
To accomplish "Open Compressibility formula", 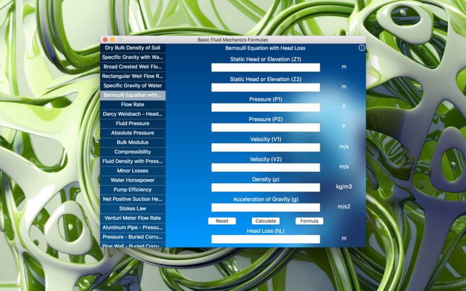I will click(x=133, y=152).
